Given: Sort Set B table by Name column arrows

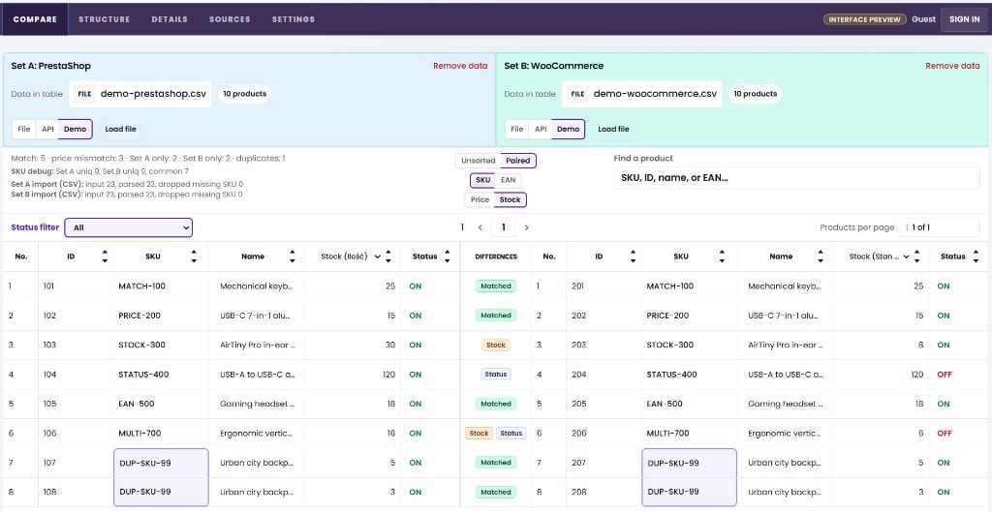Looking at the screenshot, I should [x=821, y=256].
